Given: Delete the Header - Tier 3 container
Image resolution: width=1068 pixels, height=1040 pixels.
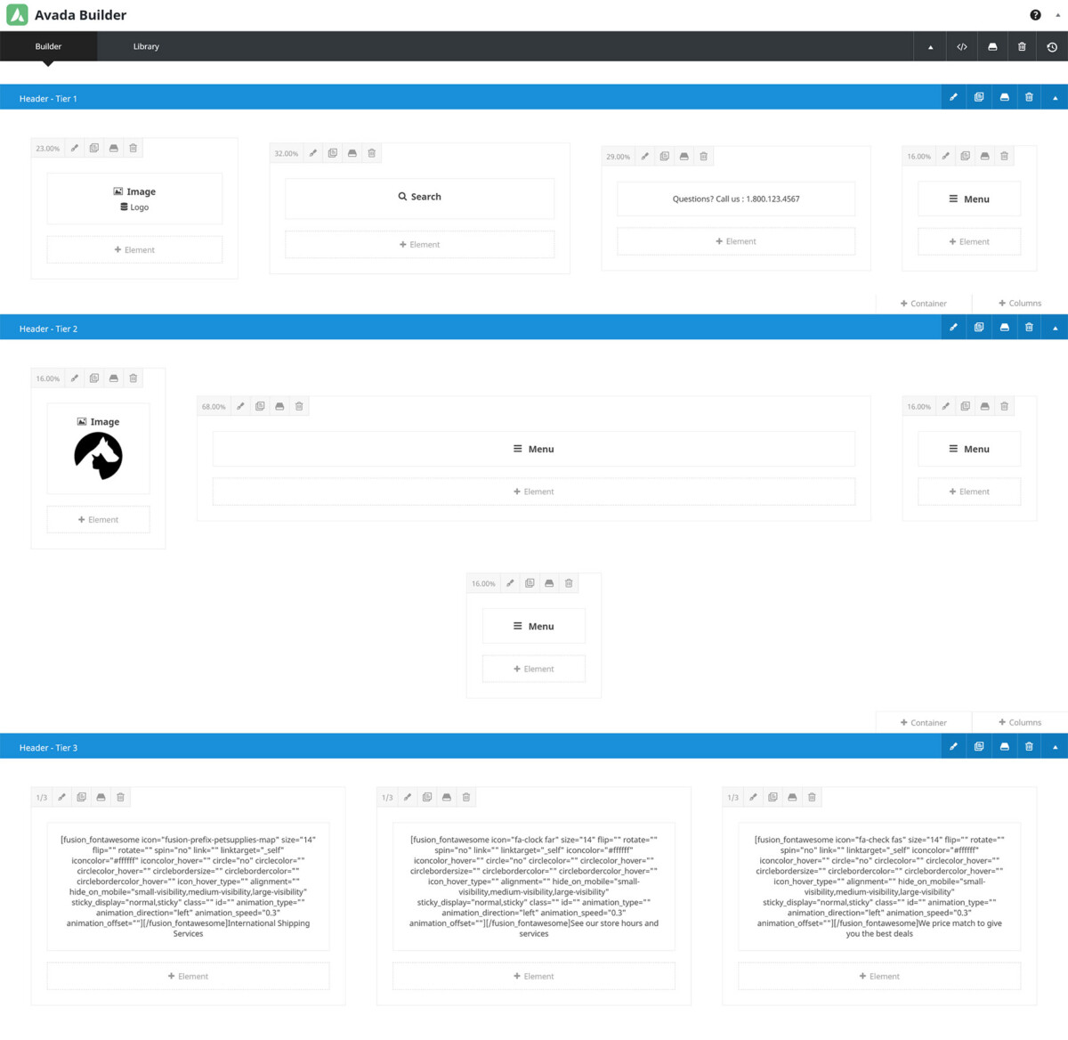Looking at the screenshot, I should (x=1029, y=746).
